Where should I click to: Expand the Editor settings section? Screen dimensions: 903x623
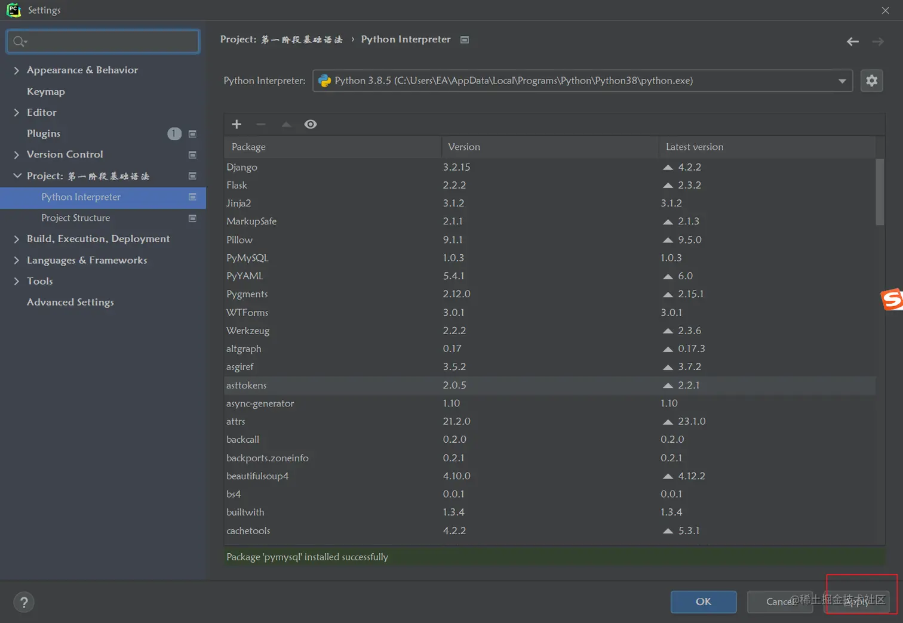(x=17, y=112)
